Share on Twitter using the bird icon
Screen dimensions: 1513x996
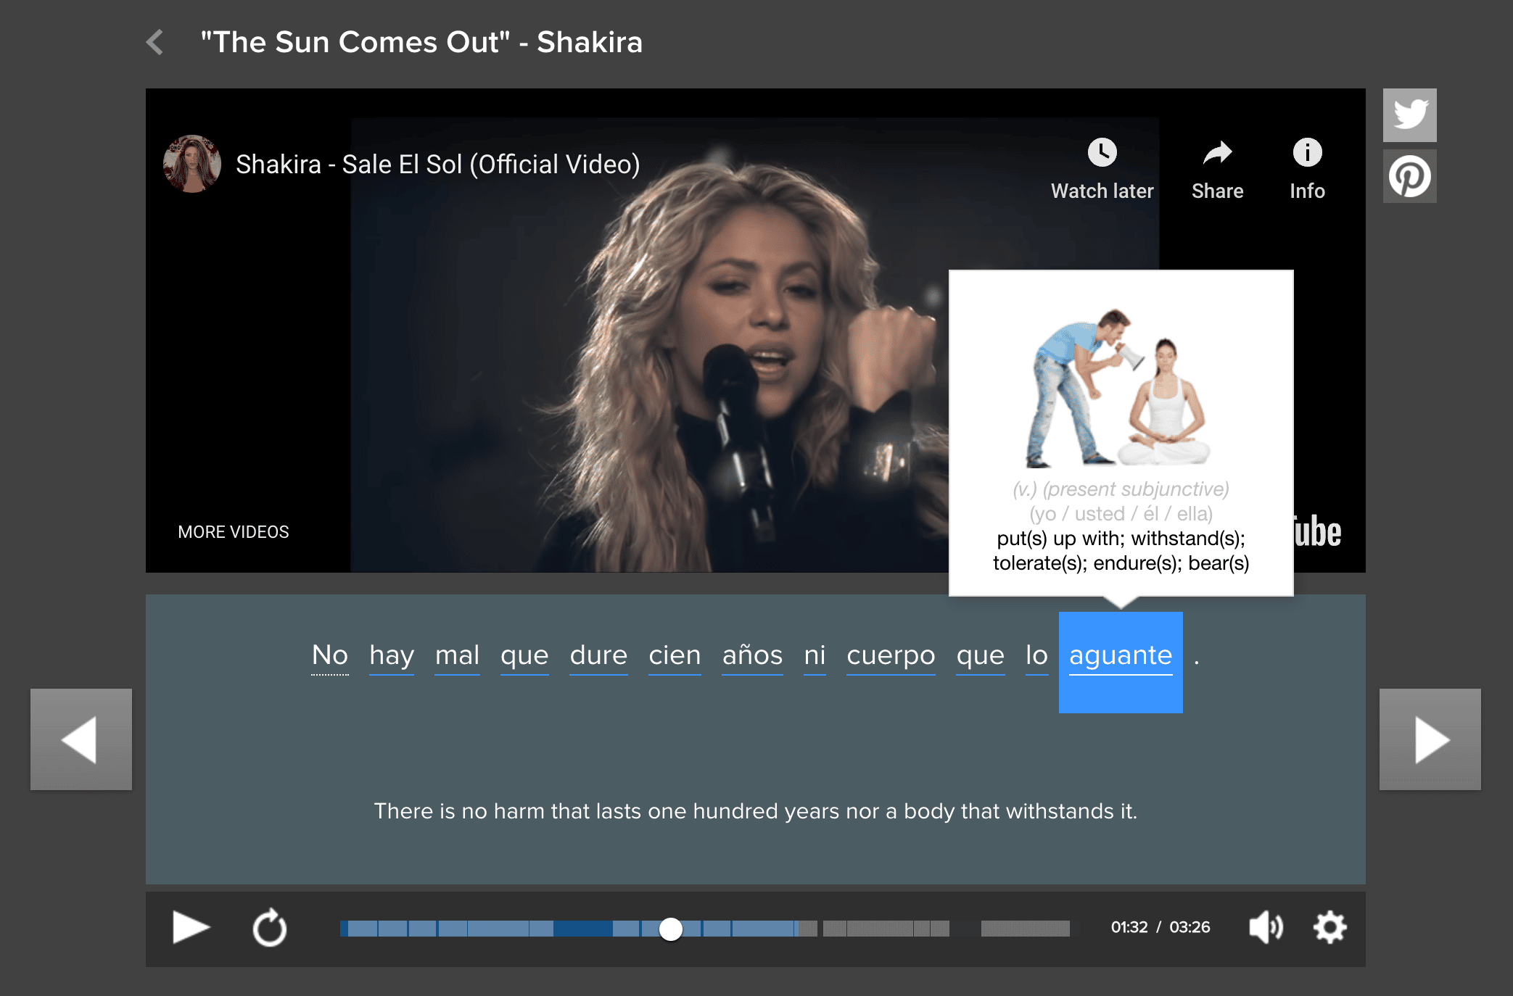point(1409,115)
